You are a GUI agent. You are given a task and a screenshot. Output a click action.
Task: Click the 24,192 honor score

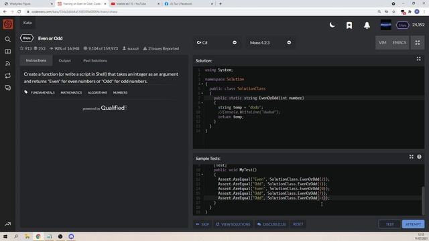(x=418, y=25)
